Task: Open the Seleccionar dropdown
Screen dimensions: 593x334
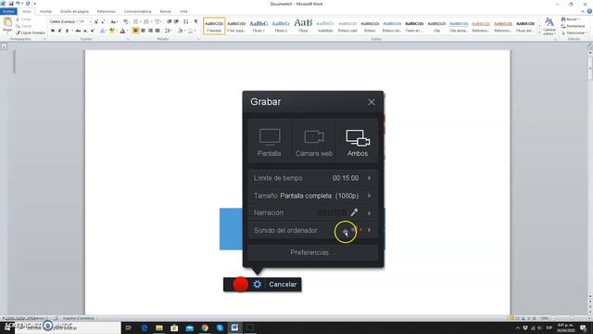Action: pos(574,32)
